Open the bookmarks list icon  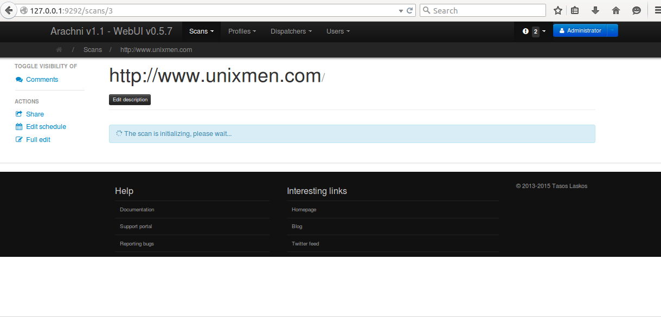pos(575,10)
